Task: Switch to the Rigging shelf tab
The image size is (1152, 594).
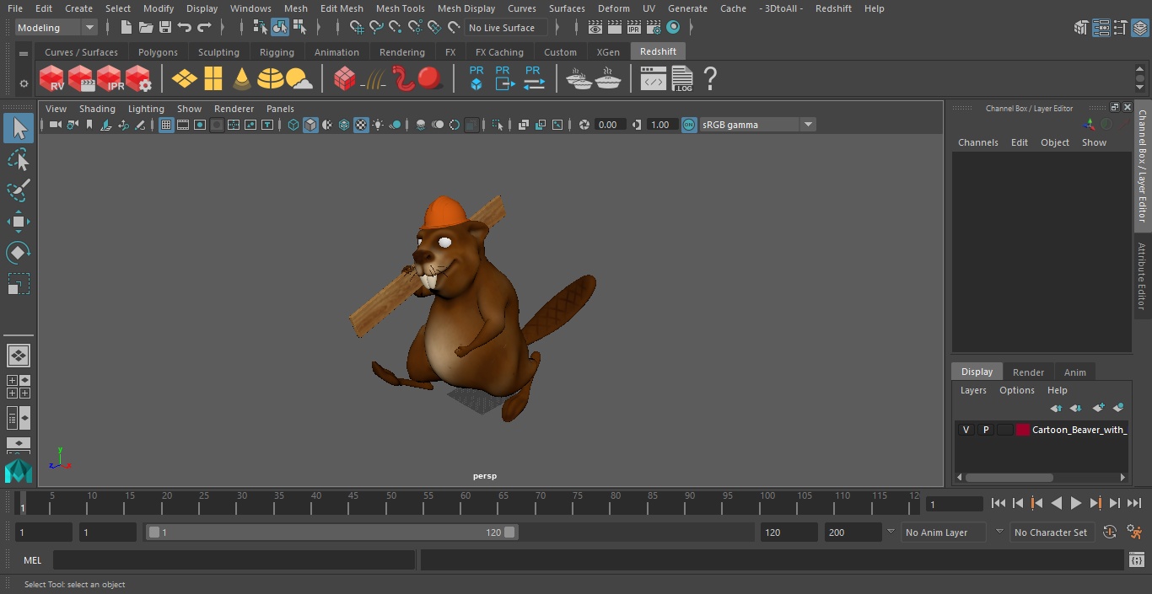Action: coord(277,52)
